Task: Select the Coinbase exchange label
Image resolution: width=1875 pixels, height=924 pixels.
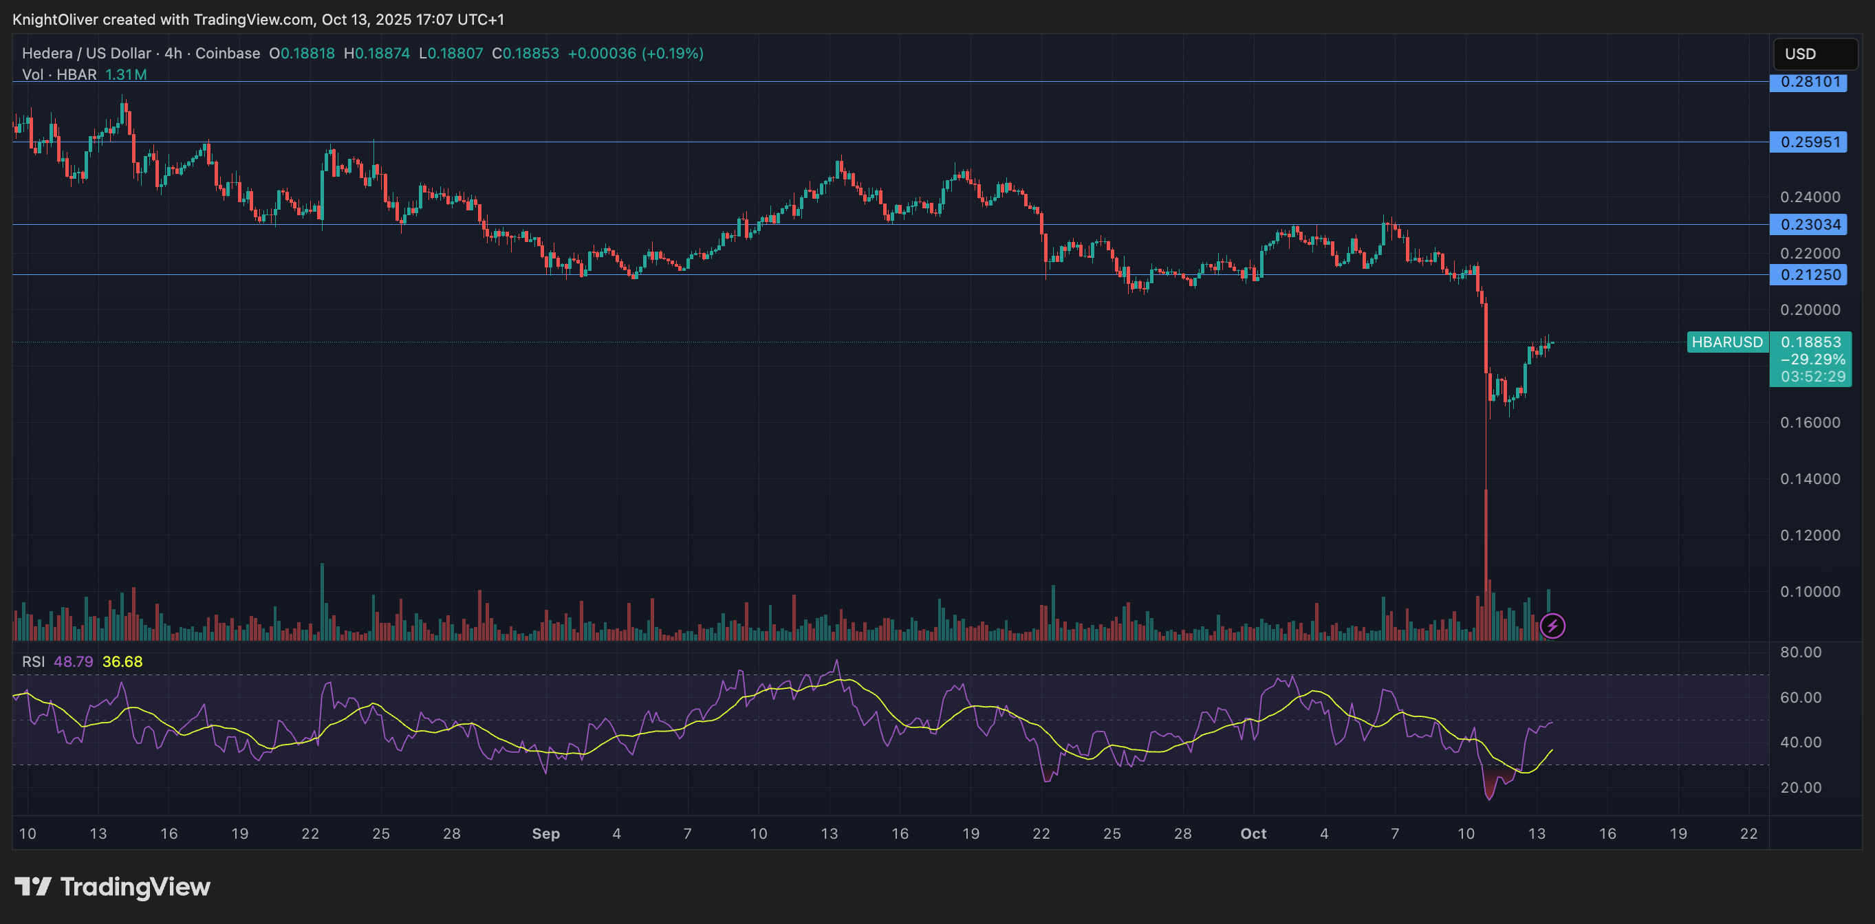Action: click(228, 53)
